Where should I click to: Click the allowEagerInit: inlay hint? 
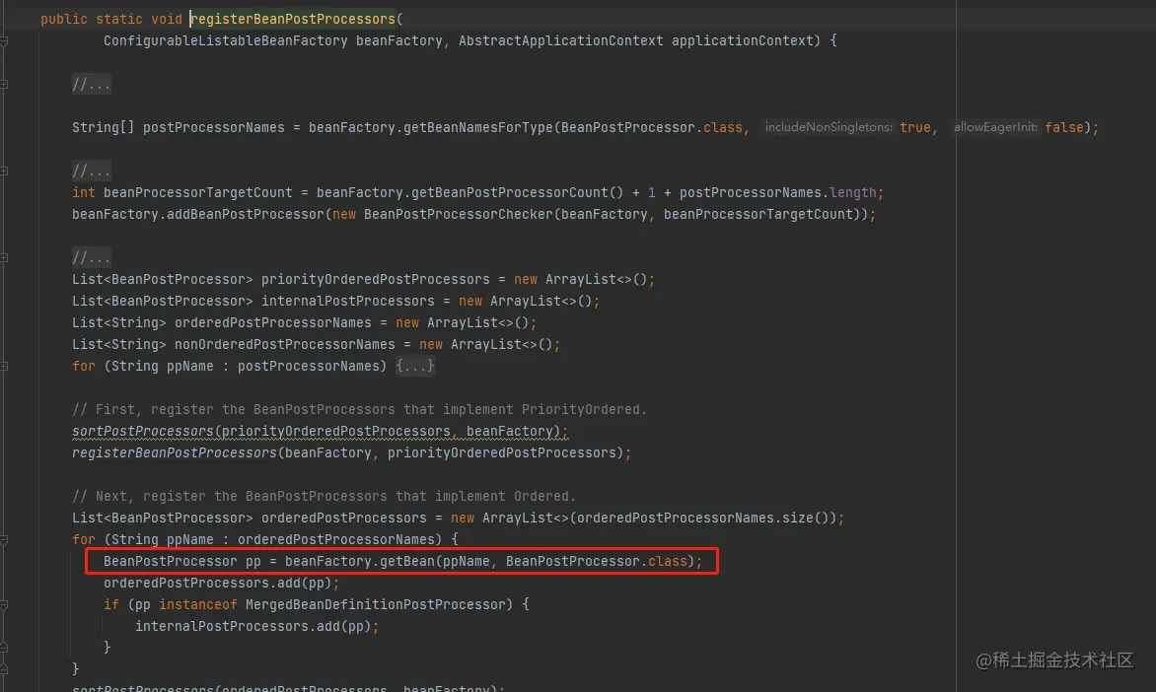pos(995,127)
